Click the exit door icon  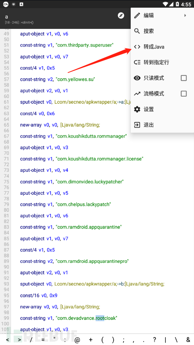click(x=137, y=125)
